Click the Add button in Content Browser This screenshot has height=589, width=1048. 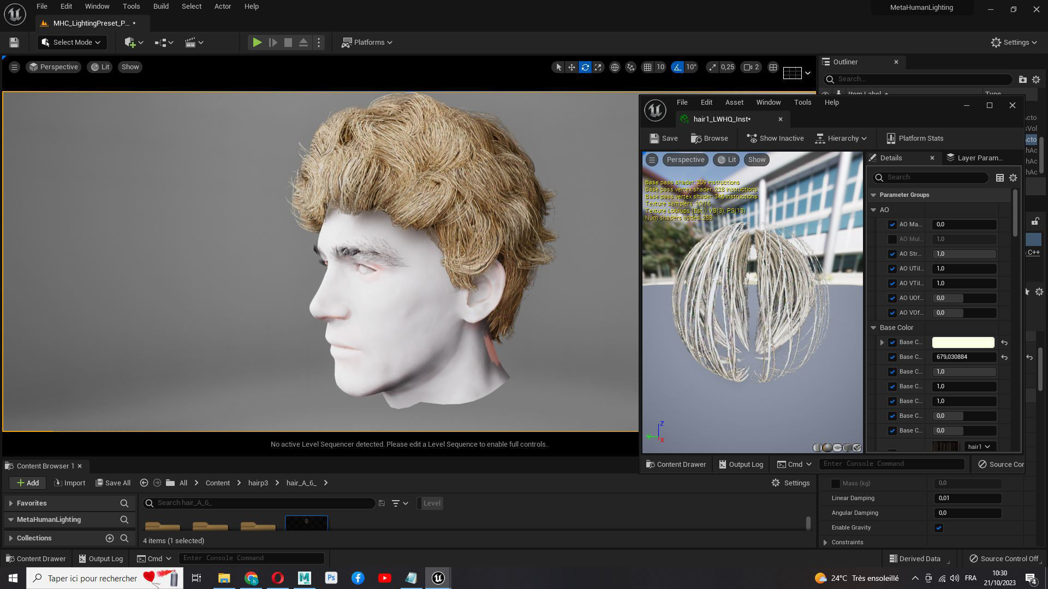coord(27,483)
